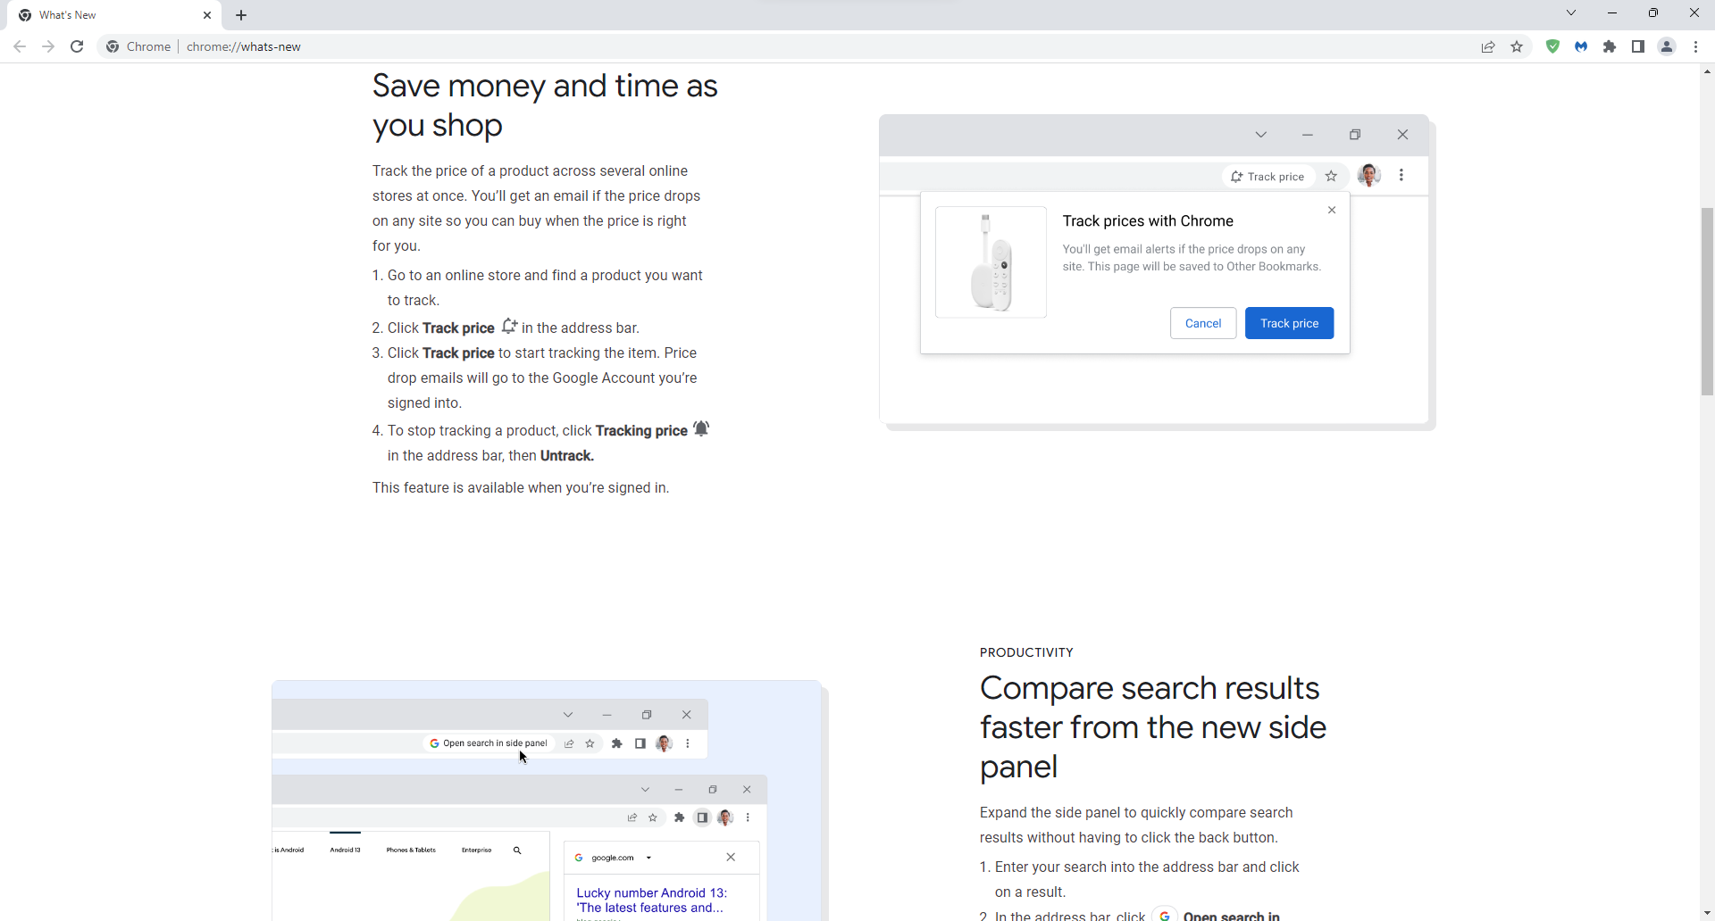
Task: Select the What's New tab
Action: click(114, 15)
